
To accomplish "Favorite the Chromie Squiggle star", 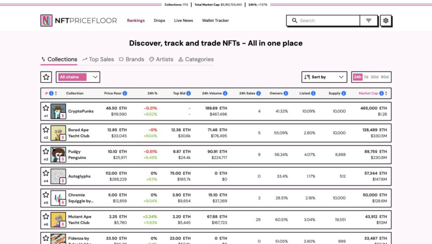I will click(x=46, y=195).
